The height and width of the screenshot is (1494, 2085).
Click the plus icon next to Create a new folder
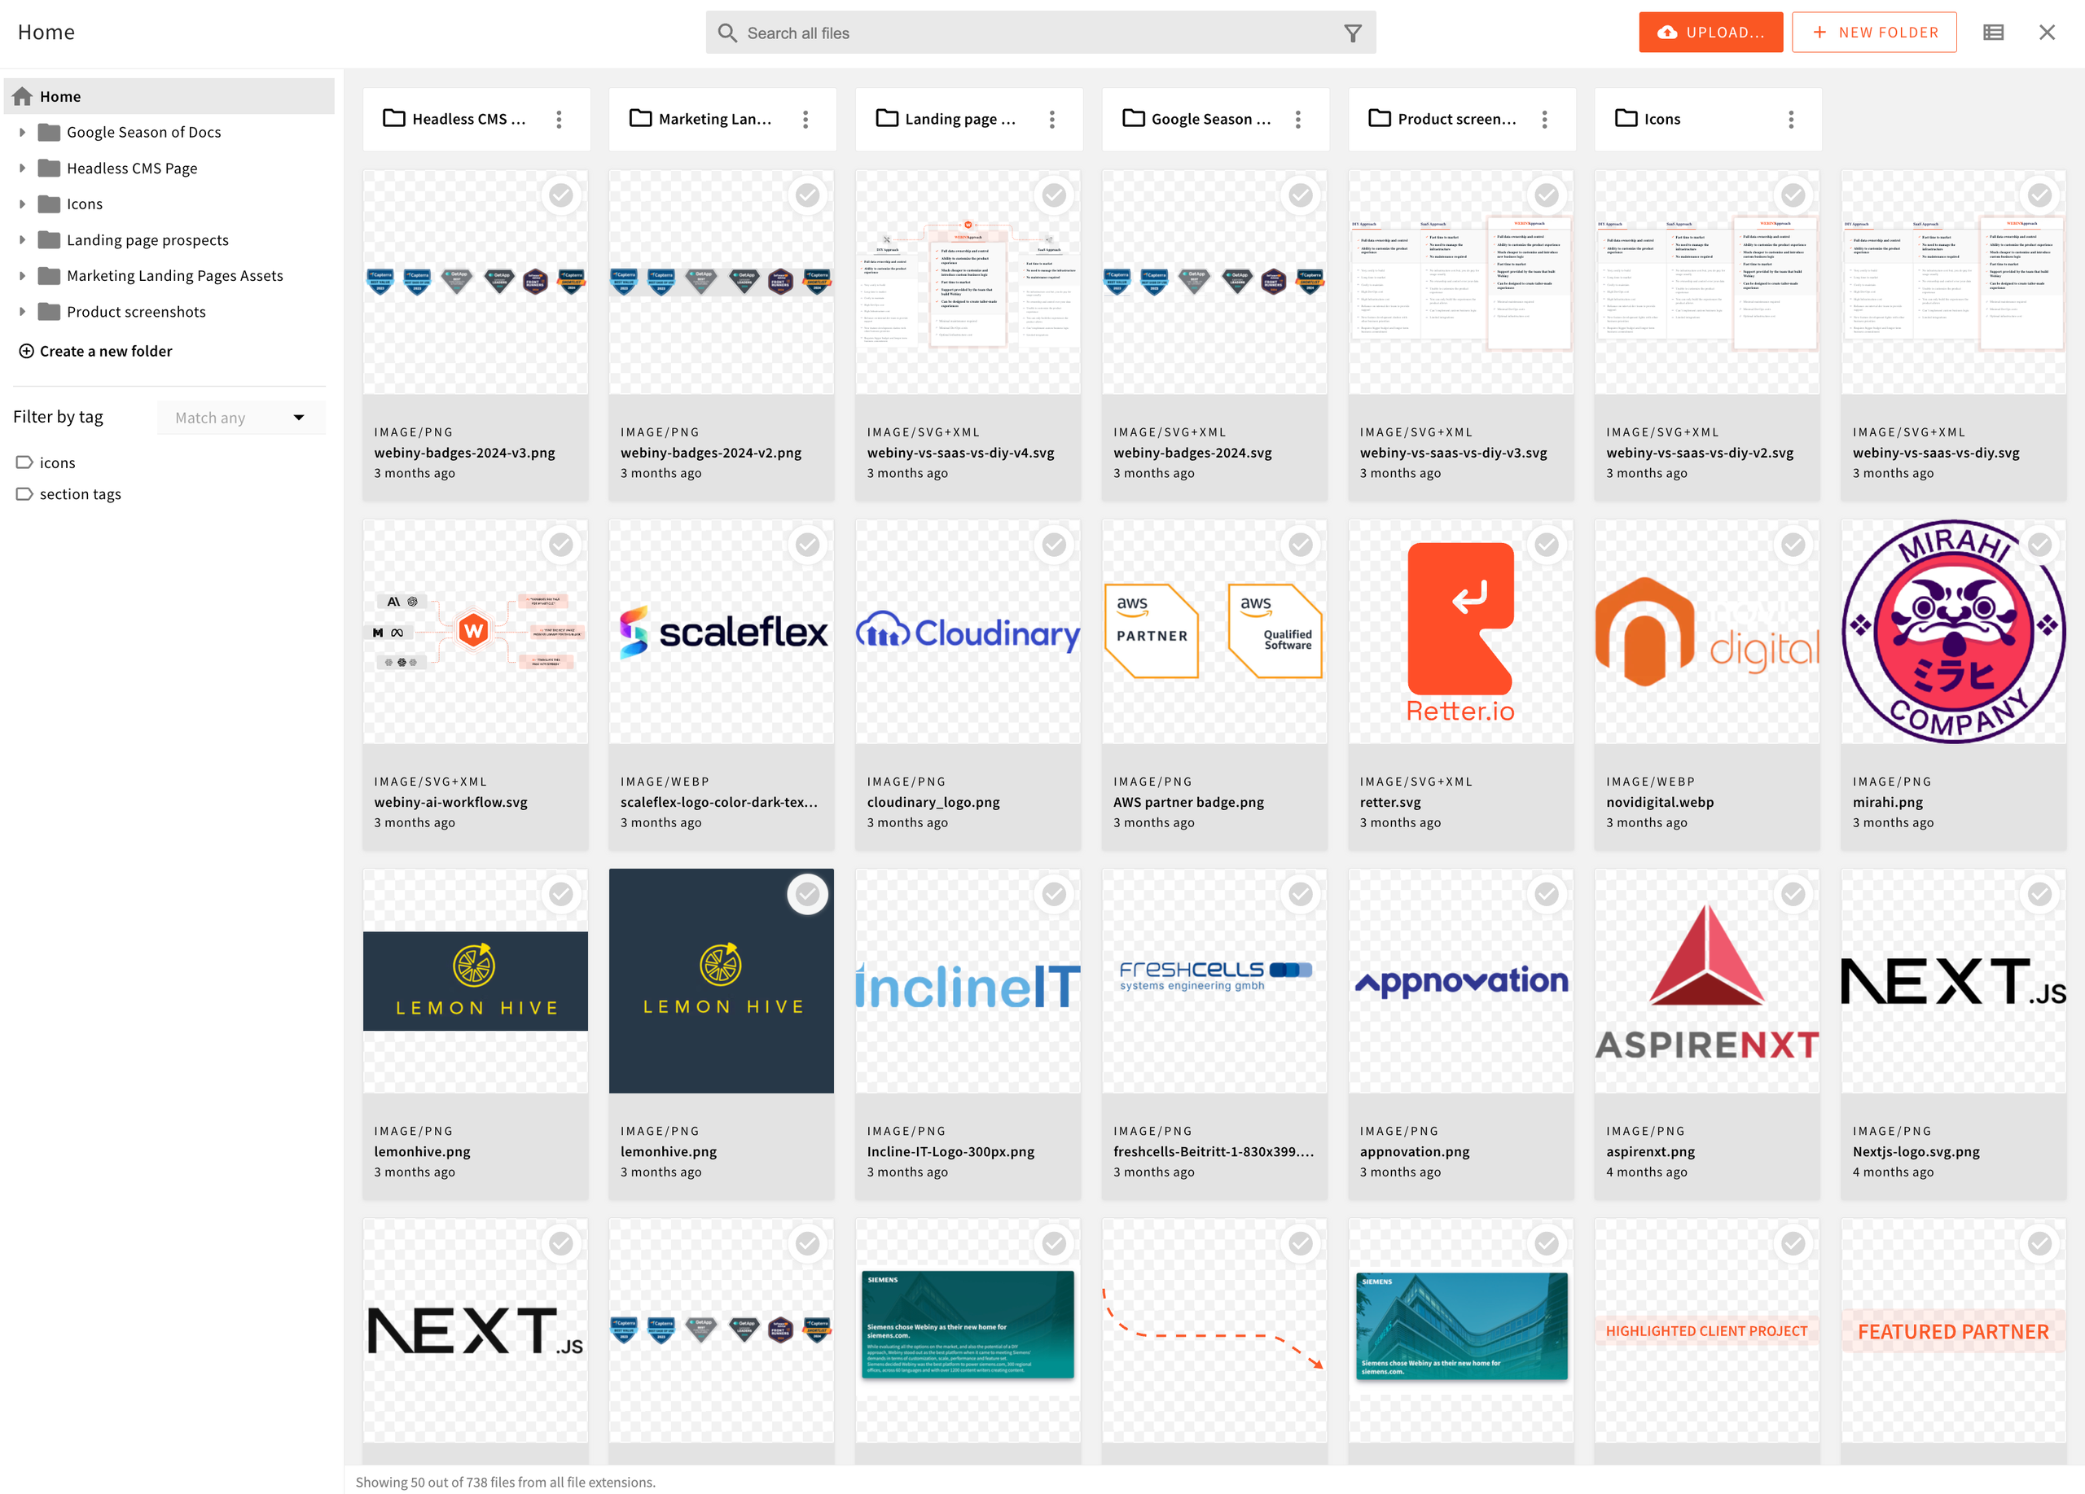(x=27, y=351)
